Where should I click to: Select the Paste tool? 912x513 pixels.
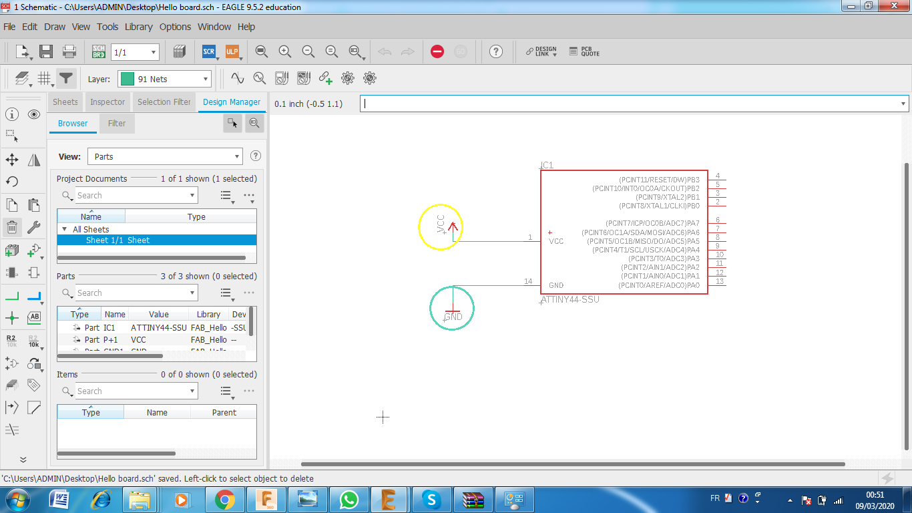[34, 205]
